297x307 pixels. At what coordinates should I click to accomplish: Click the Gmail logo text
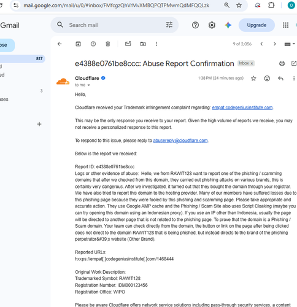click(10, 25)
